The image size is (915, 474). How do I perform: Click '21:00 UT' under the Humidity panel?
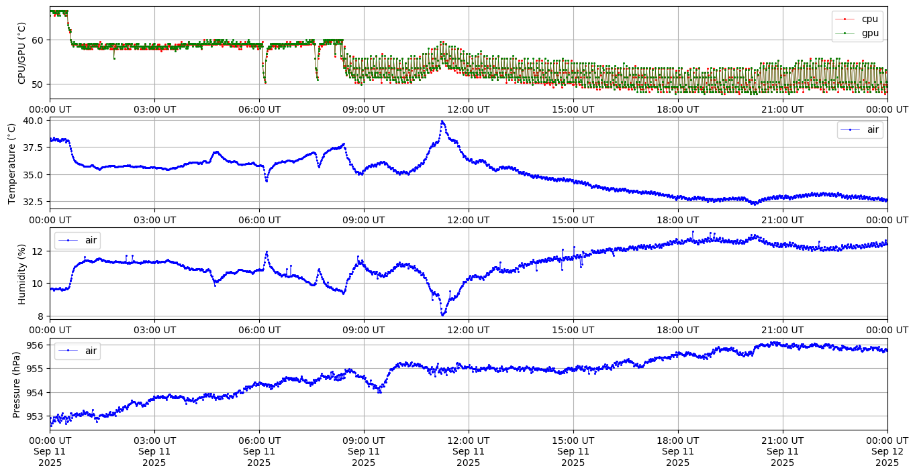pos(783,330)
